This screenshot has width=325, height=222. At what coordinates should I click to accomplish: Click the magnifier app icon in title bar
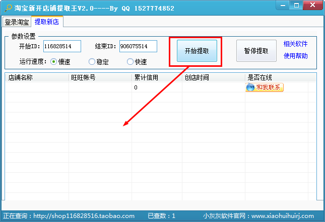coord(8,8)
